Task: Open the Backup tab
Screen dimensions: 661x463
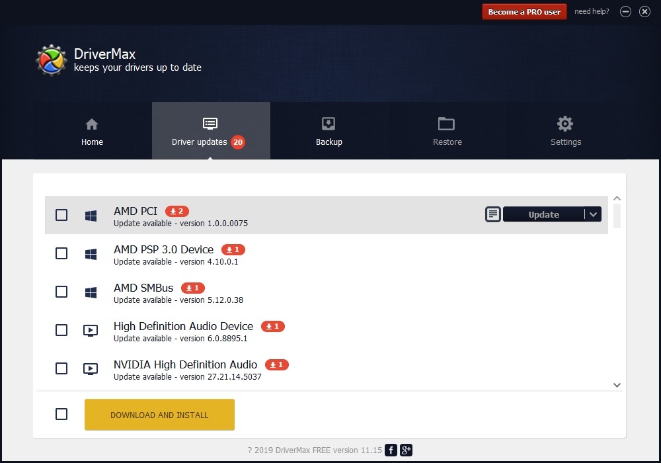Action: (329, 131)
